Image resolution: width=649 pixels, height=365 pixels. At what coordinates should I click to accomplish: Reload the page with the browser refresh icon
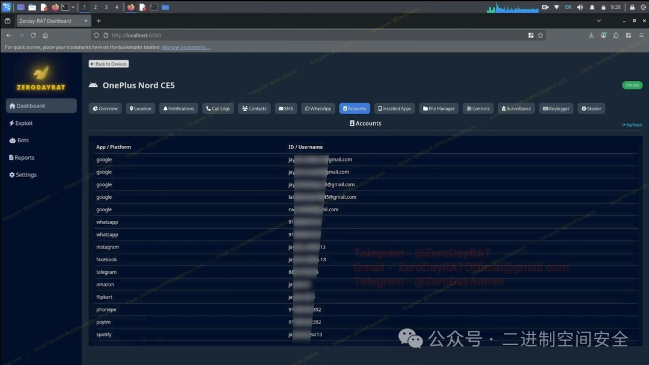click(x=33, y=35)
